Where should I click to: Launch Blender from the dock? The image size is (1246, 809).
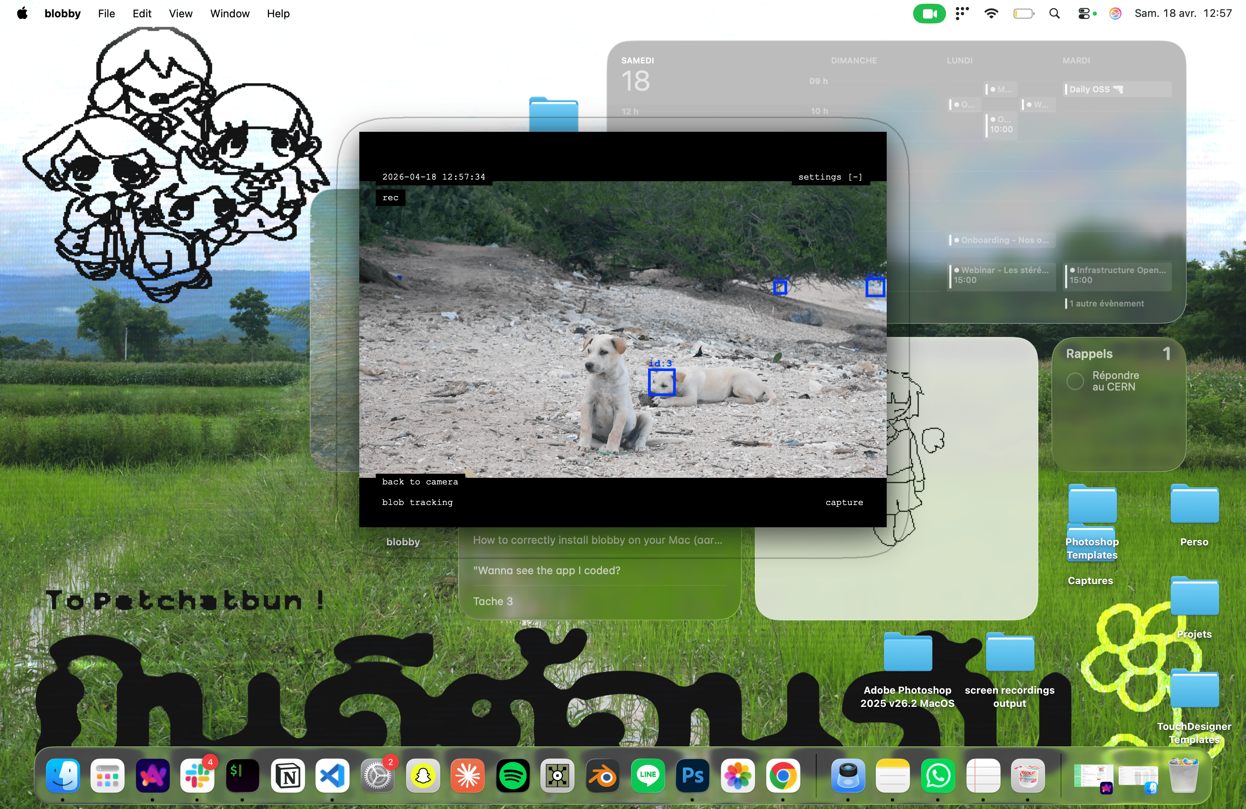point(602,776)
